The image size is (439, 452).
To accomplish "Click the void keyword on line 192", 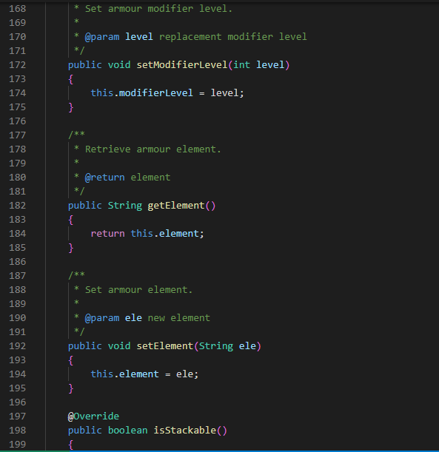I will pos(119,346).
